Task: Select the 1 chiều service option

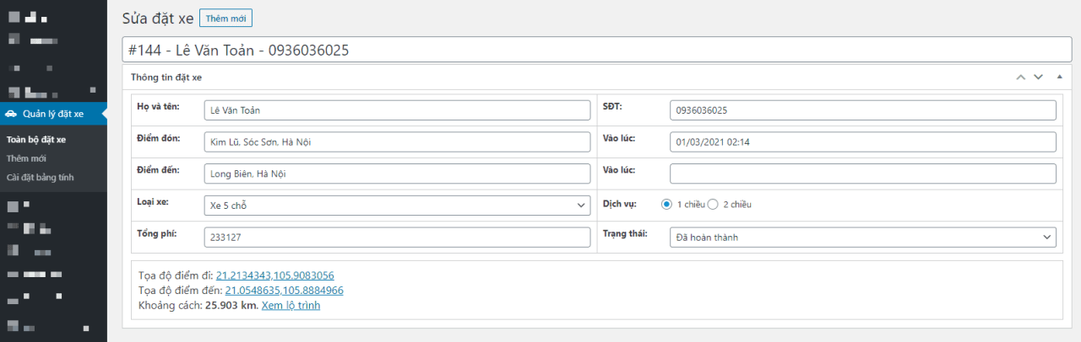Action: (x=666, y=205)
